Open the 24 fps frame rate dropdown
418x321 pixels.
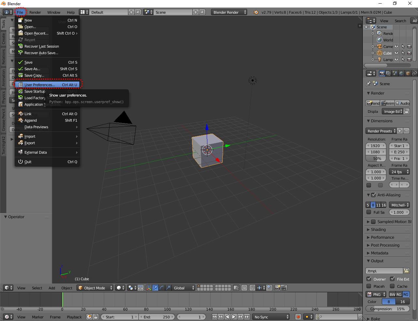click(399, 172)
